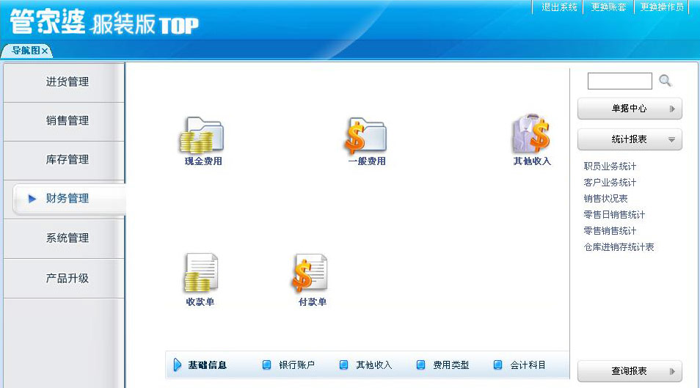Switch to 系统管理 menu section
Viewport: 700px width, 388px height.
click(x=67, y=238)
